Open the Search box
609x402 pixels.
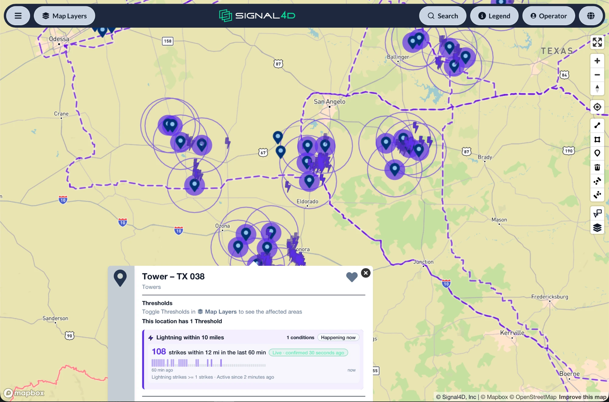[443, 16]
